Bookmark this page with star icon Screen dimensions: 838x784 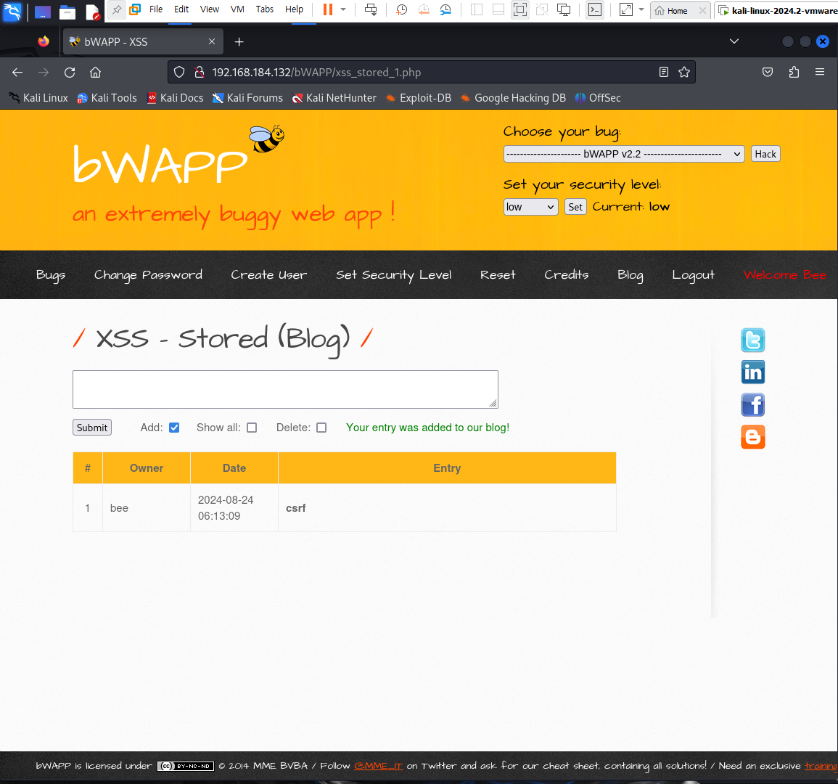tap(684, 72)
